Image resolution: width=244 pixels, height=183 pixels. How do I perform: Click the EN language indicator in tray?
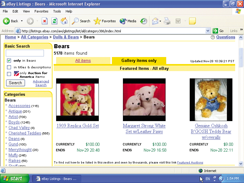coord(208,179)
